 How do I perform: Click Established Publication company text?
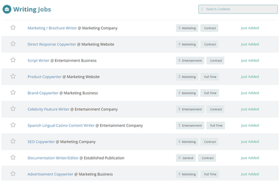pos(104,158)
